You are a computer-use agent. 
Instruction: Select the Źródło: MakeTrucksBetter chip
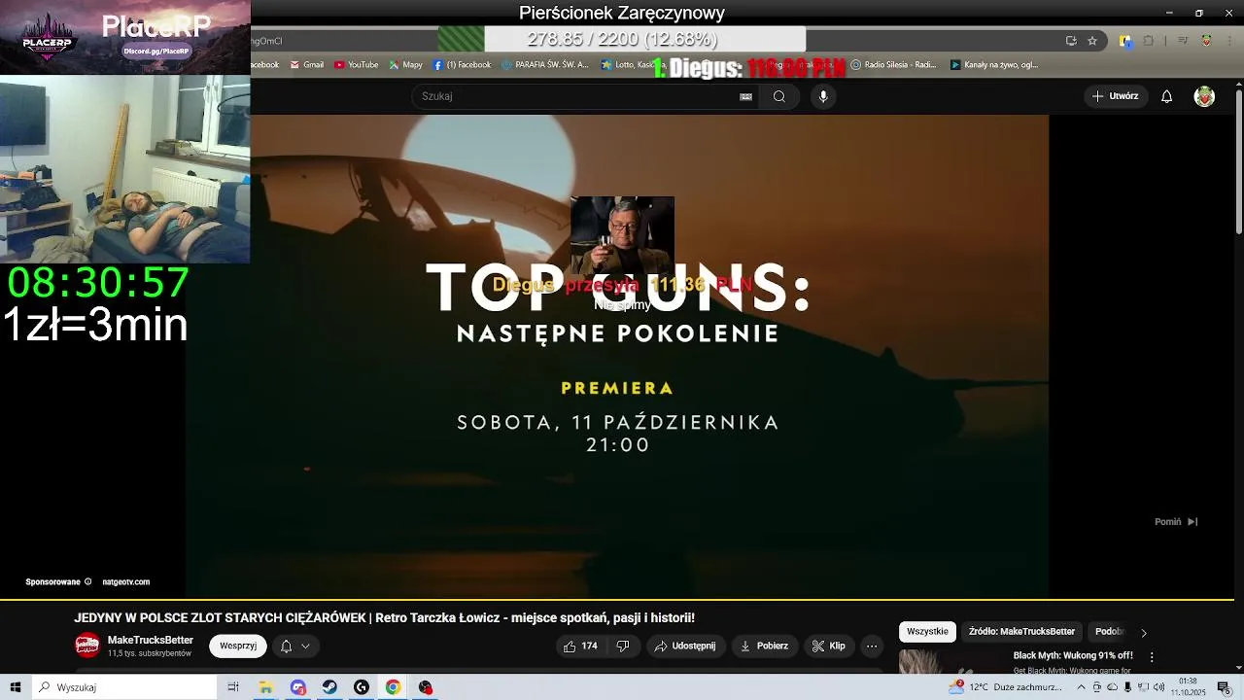(1021, 631)
